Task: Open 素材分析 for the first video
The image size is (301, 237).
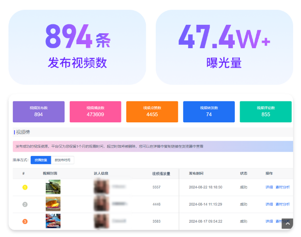Action: tap(283, 187)
